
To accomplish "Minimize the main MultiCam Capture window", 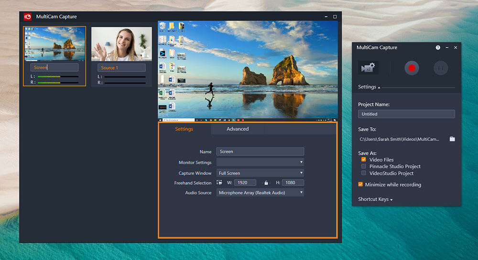I will [x=326, y=17].
